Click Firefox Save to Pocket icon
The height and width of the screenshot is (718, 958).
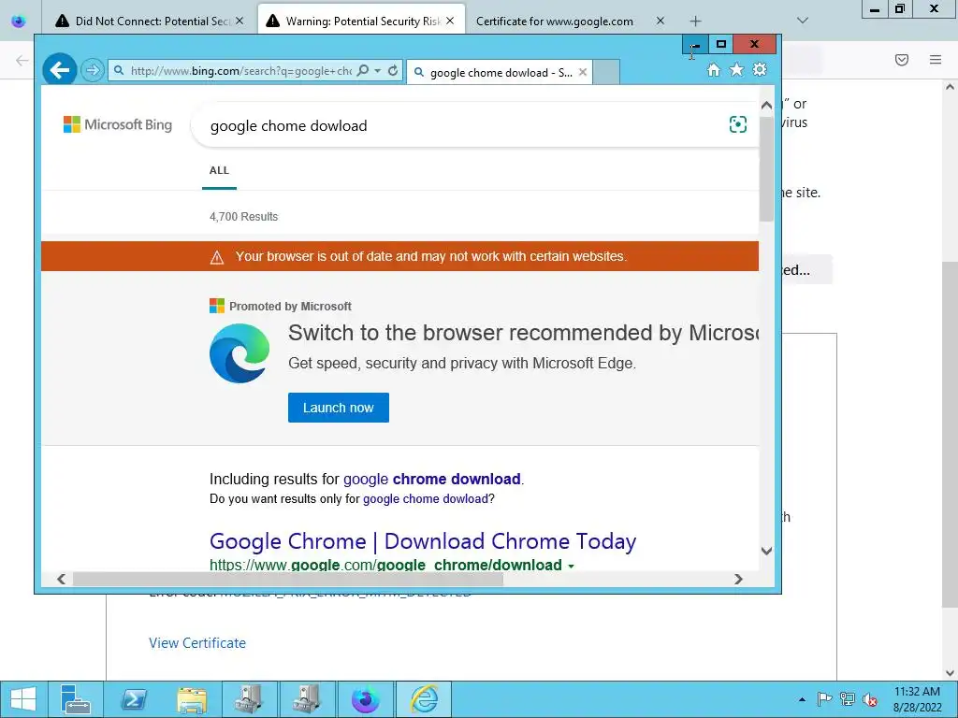pyautogui.click(x=902, y=60)
